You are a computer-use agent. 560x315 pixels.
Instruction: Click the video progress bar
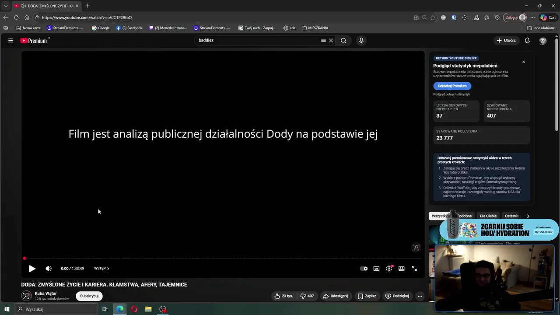(223, 259)
